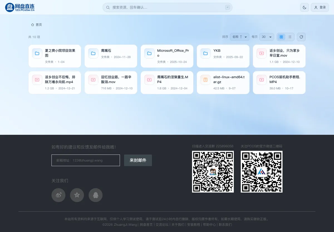Screen dimensions: 334x232
Task: Open file alist-linux-amd64.tar.gz name
Action: click(229, 79)
